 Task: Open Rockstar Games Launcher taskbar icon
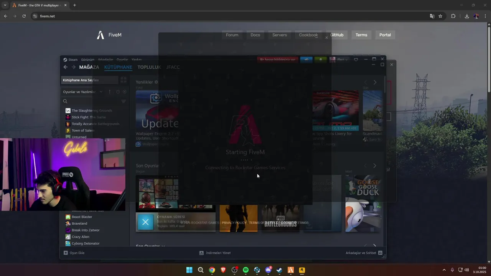302,270
